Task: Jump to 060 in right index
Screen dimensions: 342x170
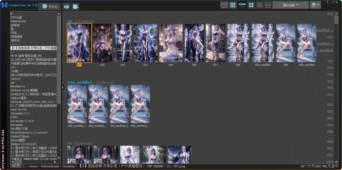Action: (x=330, y=141)
